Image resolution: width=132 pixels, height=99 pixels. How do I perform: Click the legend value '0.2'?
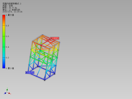coord(7,58)
